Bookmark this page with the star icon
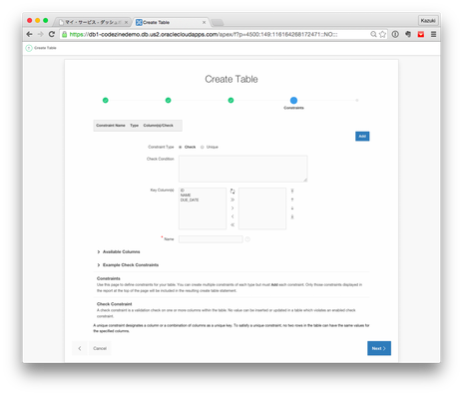Image resolution: width=463 pixels, height=395 pixels. click(382, 34)
